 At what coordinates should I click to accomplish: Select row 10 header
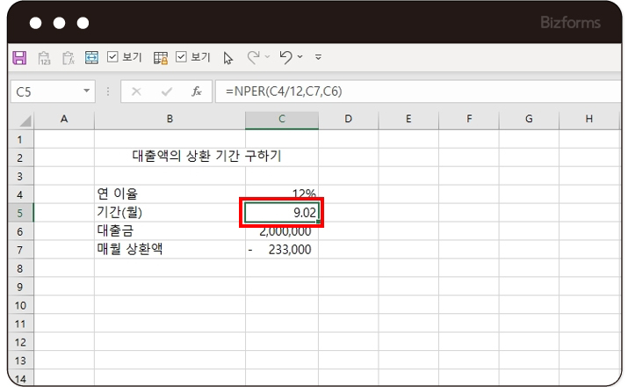20,305
